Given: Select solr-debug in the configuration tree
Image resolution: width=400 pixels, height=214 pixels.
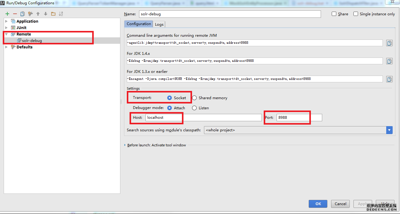Looking at the screenshot, I should coord(32,41).
